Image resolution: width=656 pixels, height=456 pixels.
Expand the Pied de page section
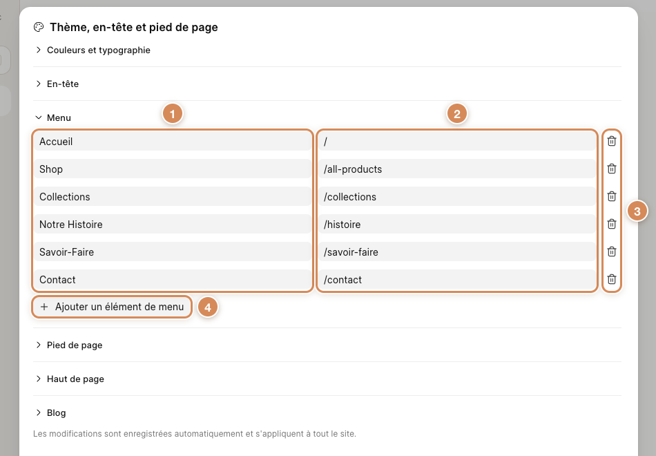(x=68, y=345)
